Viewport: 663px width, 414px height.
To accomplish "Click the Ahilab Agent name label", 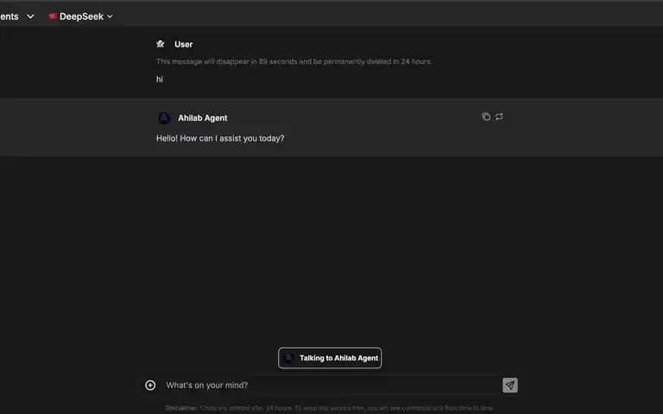I will pyautogui.click(x=203, y=118).
